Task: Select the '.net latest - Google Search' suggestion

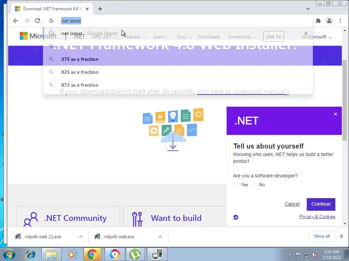Action: (178, 33)
